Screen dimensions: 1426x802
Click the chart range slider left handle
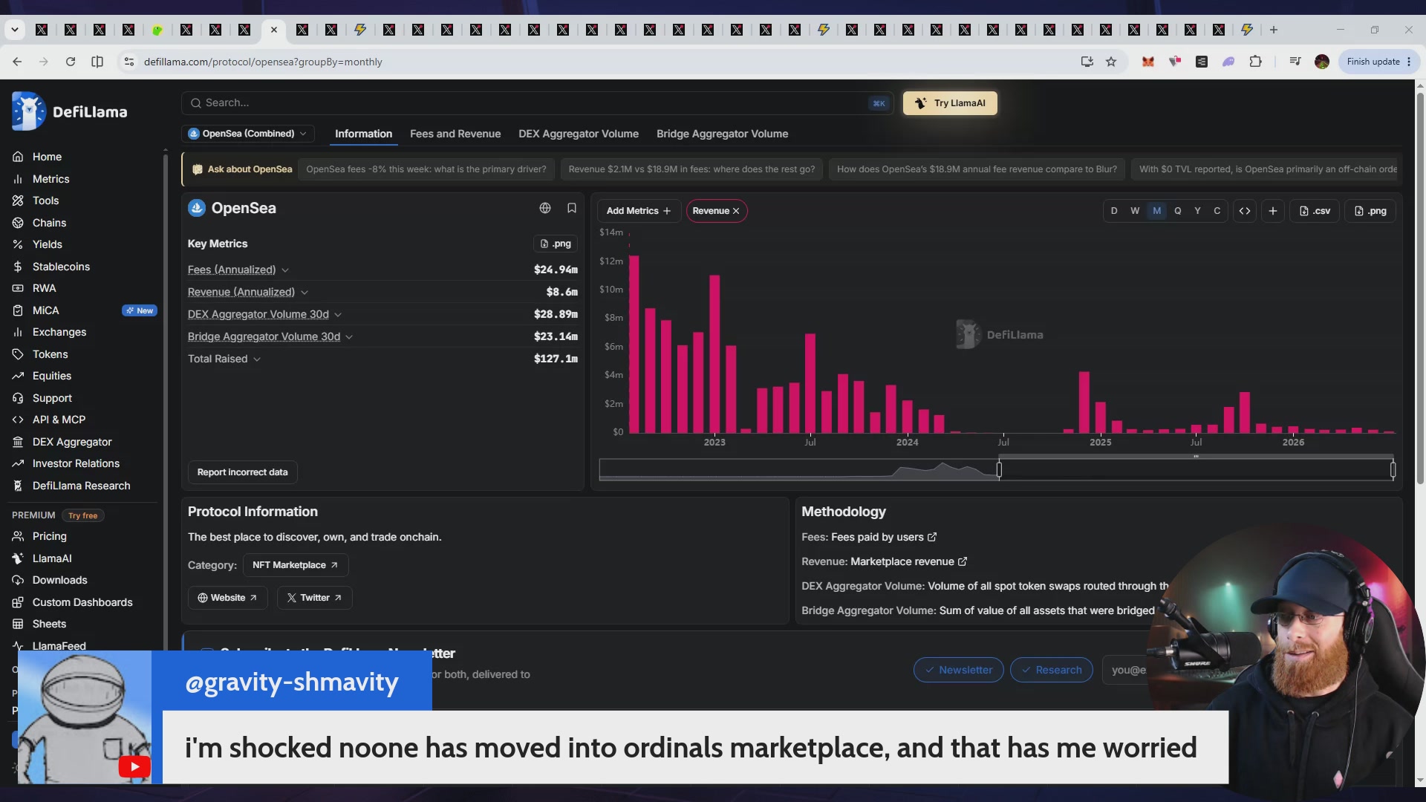coord(999,469)
